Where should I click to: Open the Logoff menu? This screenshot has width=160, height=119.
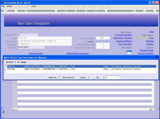click(34, 6)
